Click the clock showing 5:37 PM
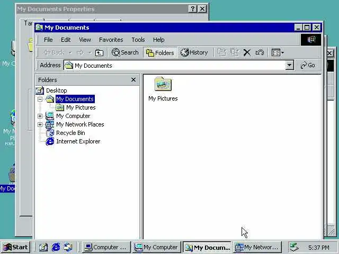 tap(319, 247)
